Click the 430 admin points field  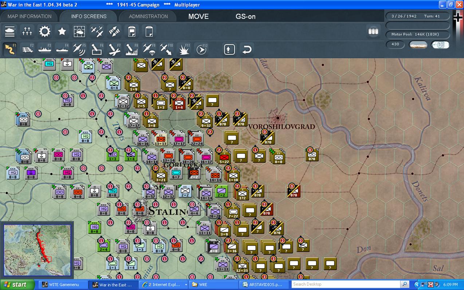(x=395, y=44)
